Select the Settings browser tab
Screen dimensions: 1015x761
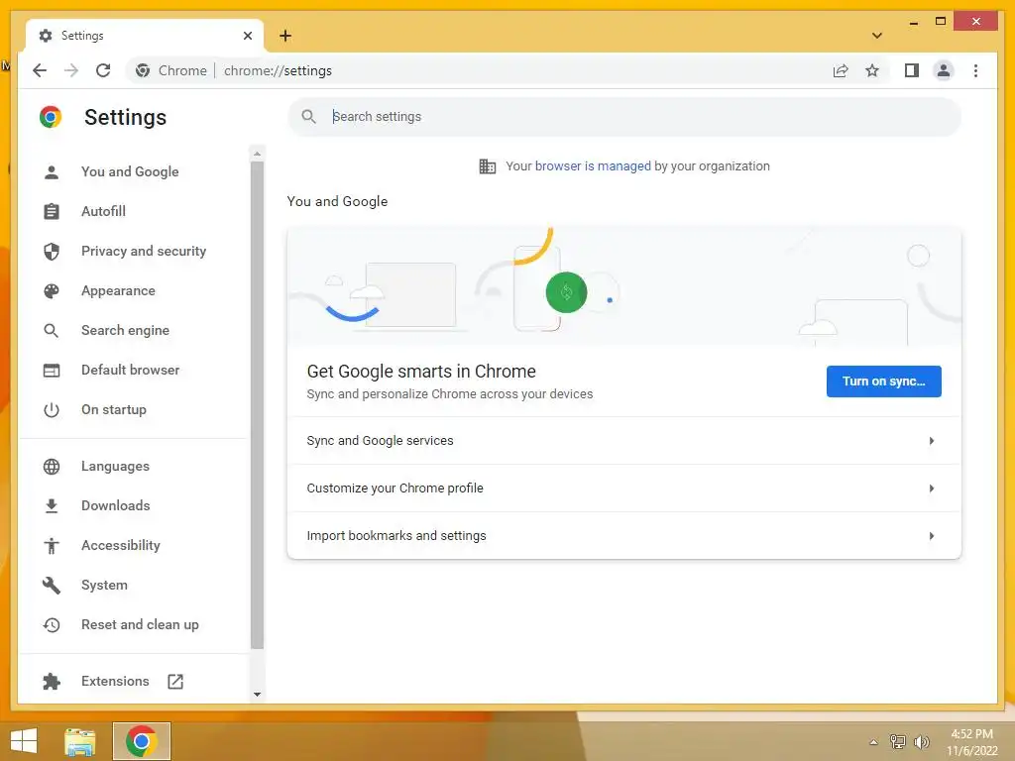(145, 36)
